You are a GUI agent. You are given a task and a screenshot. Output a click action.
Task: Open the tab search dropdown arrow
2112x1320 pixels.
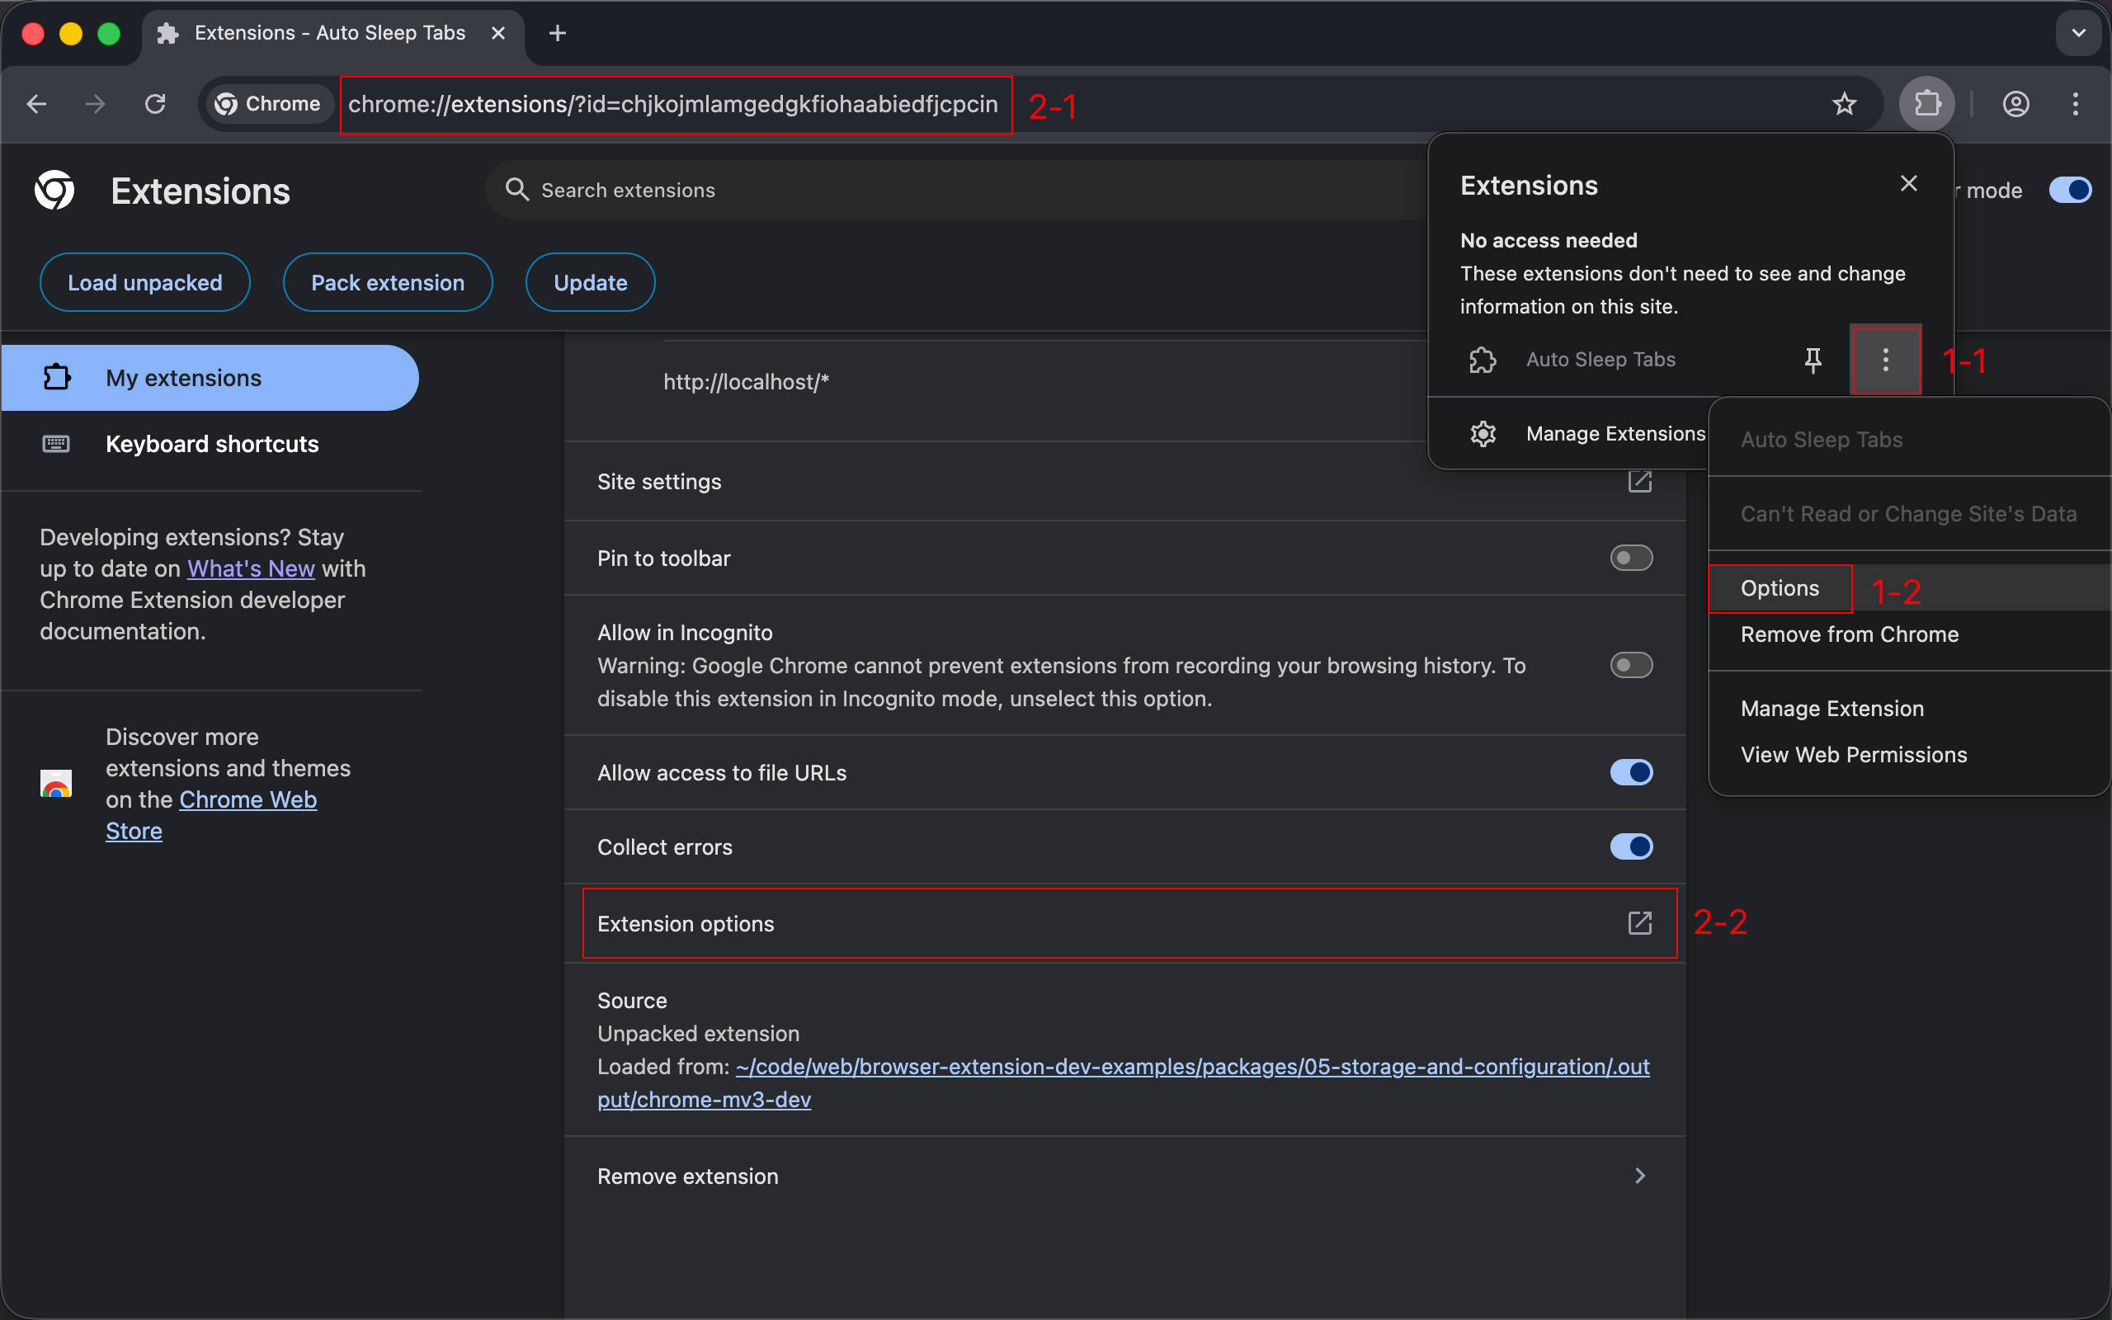2078,33
